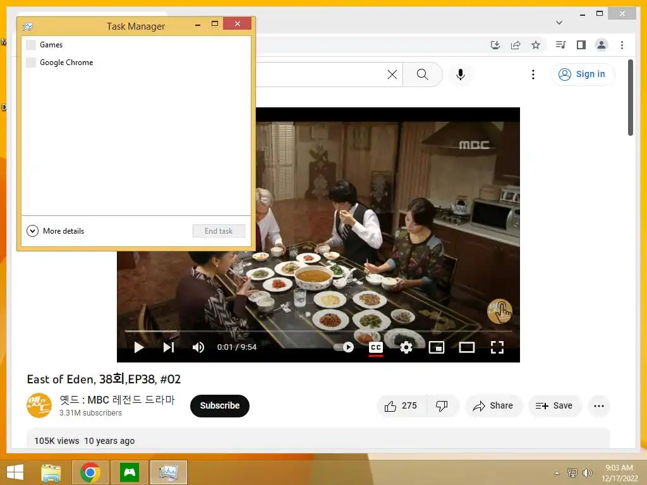Viewport: 647px width, 485px height.
Task: Play the video
Action: pos(139,347)
